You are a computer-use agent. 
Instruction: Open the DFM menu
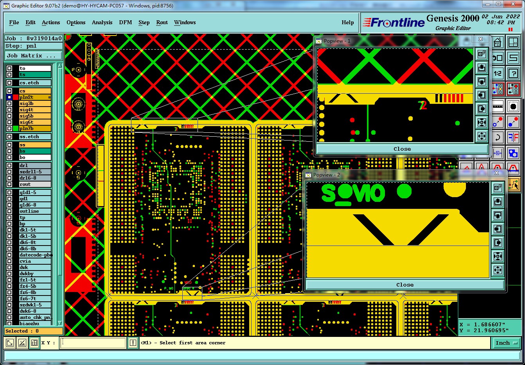tap(126, 22)
